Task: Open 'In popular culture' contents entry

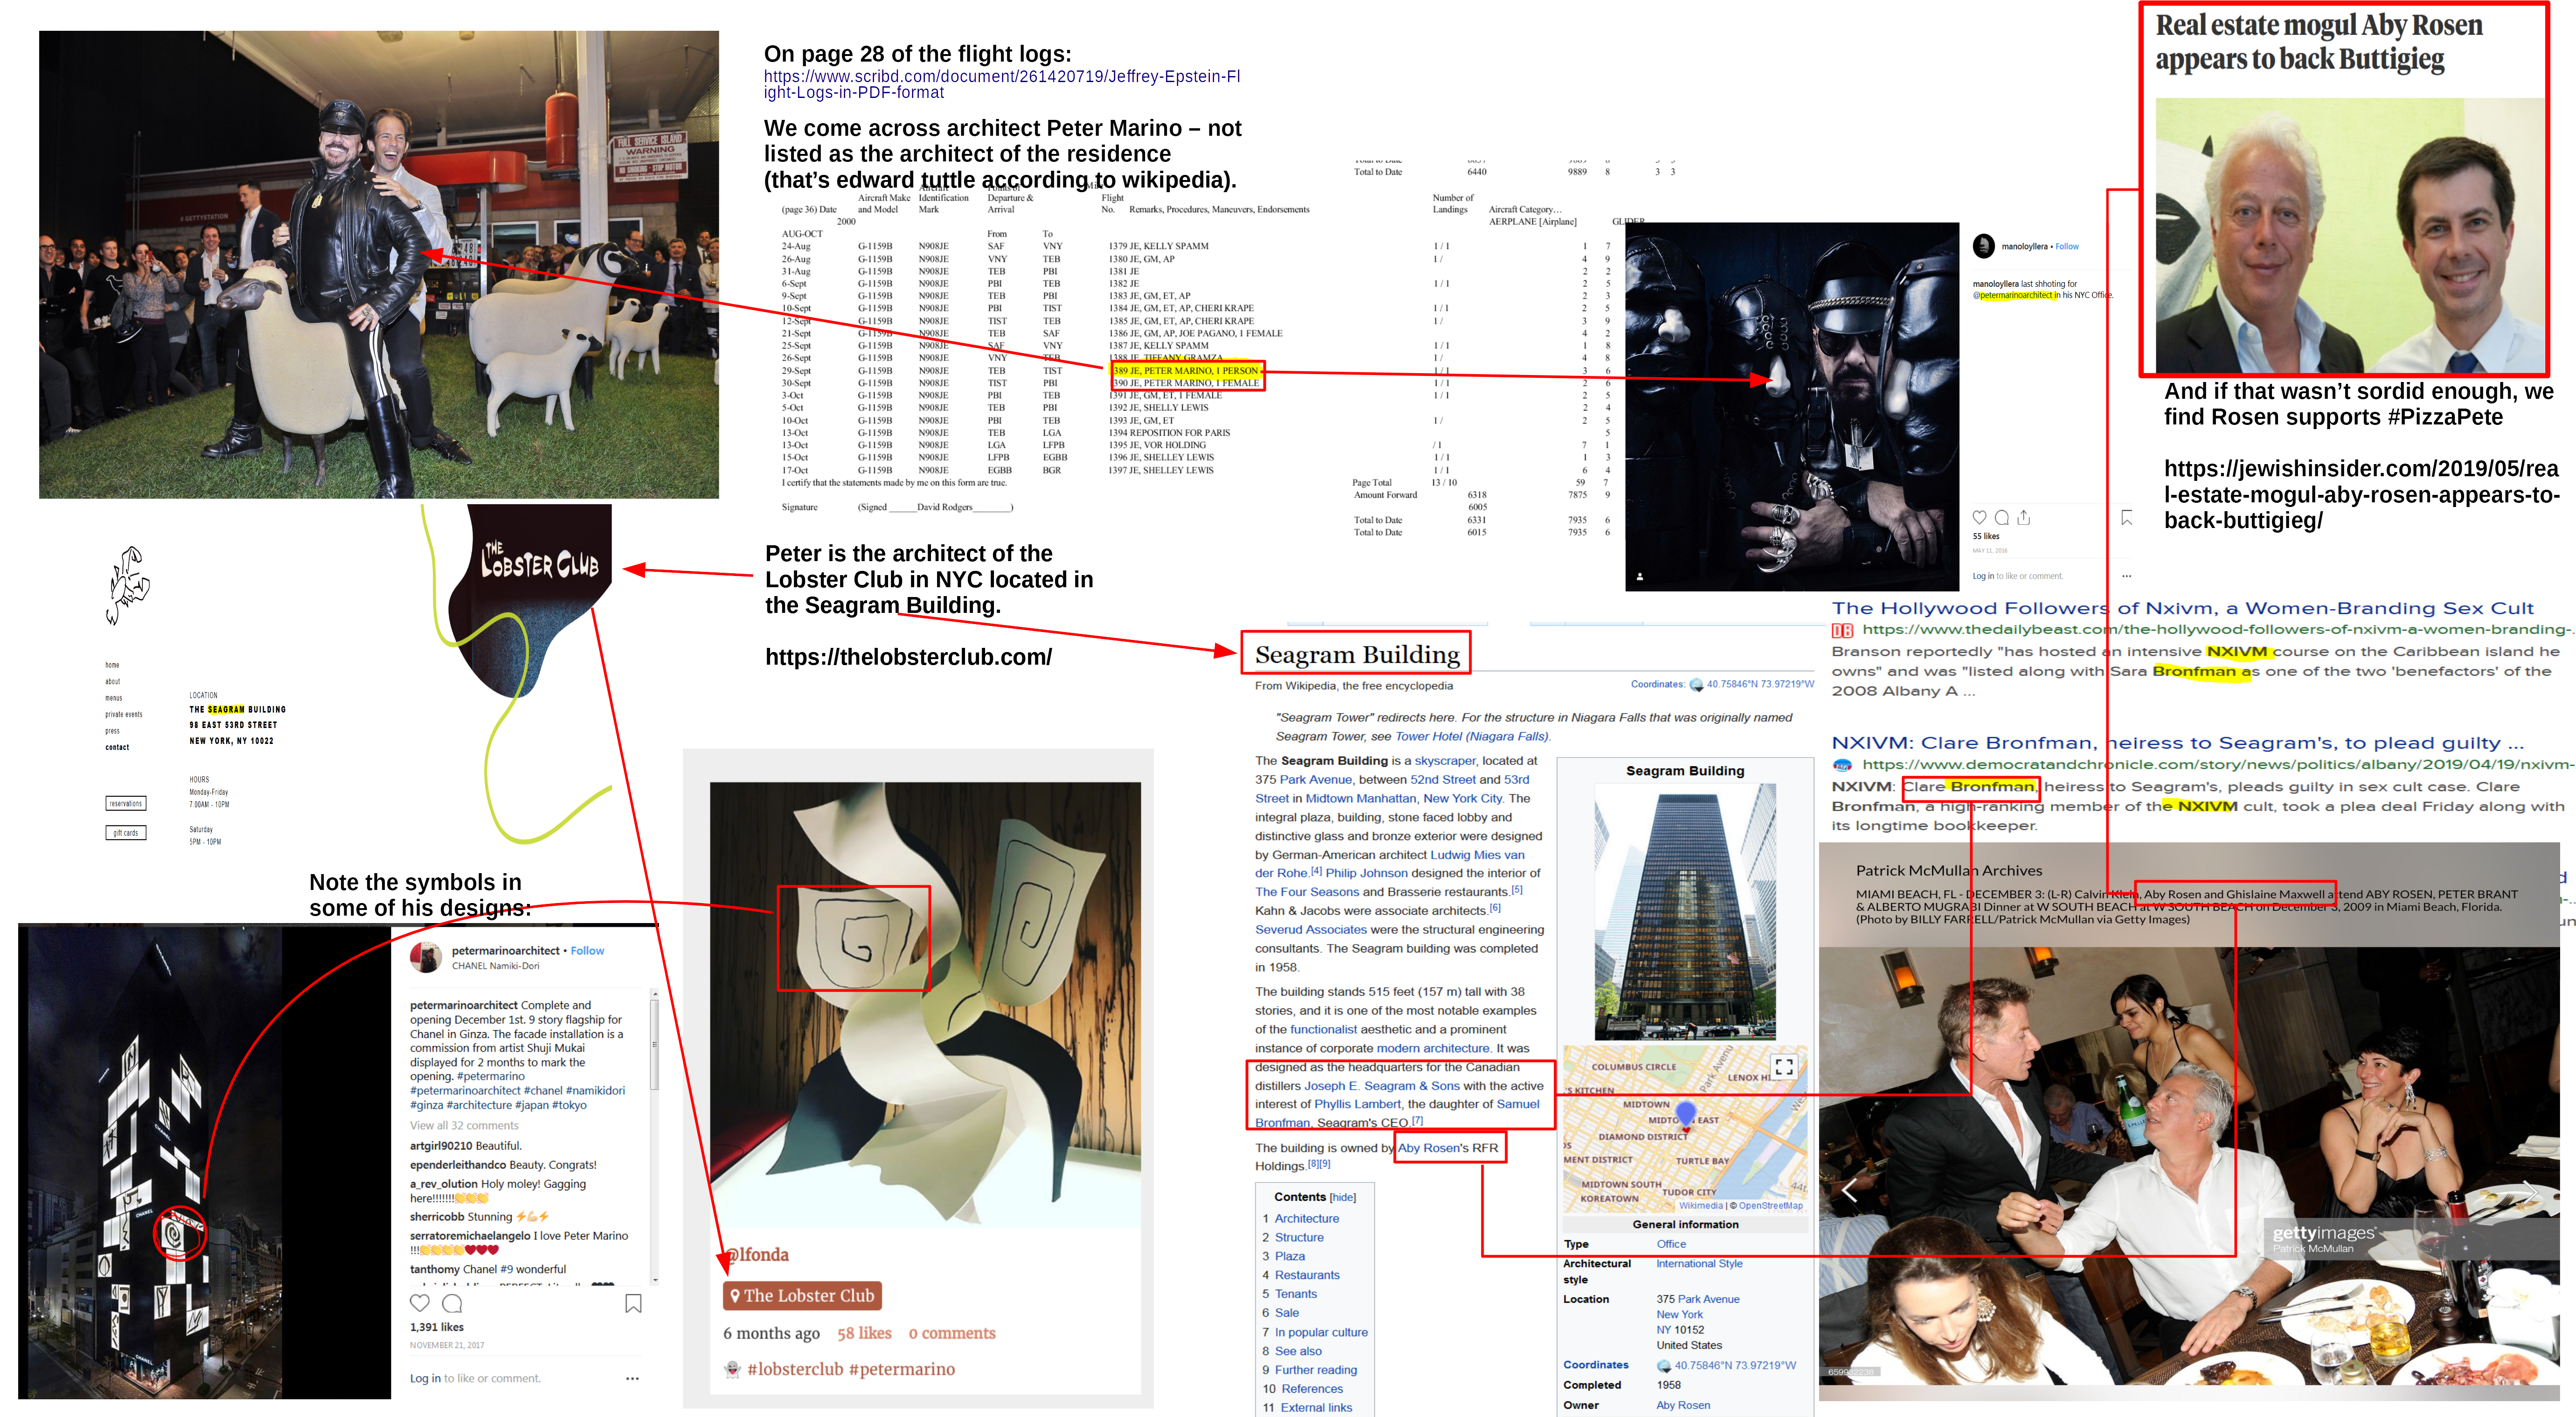Action: pos(1321,1332)
